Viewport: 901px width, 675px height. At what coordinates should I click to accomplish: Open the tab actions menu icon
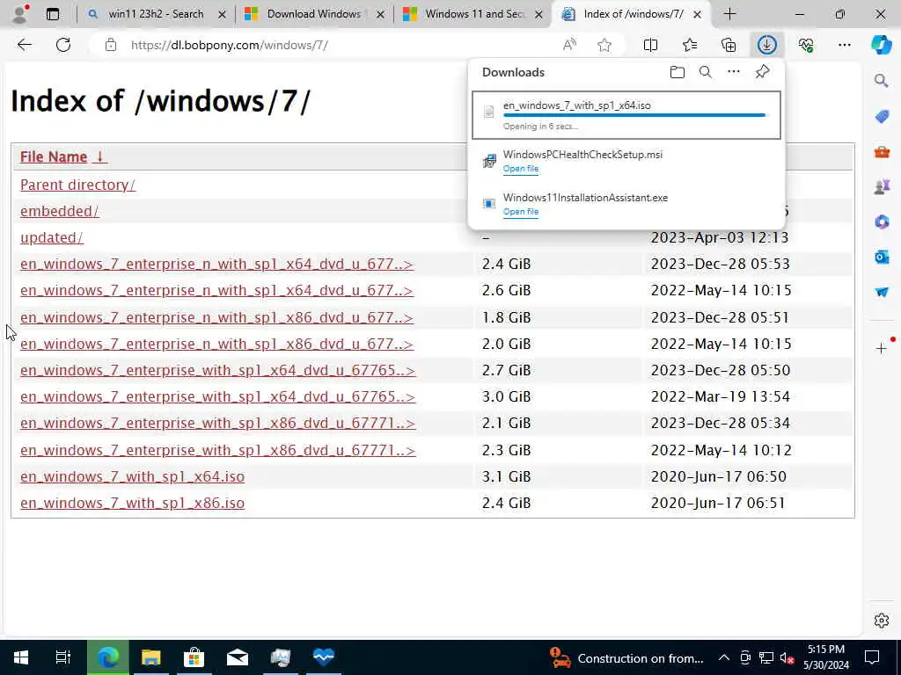[52, 14]
